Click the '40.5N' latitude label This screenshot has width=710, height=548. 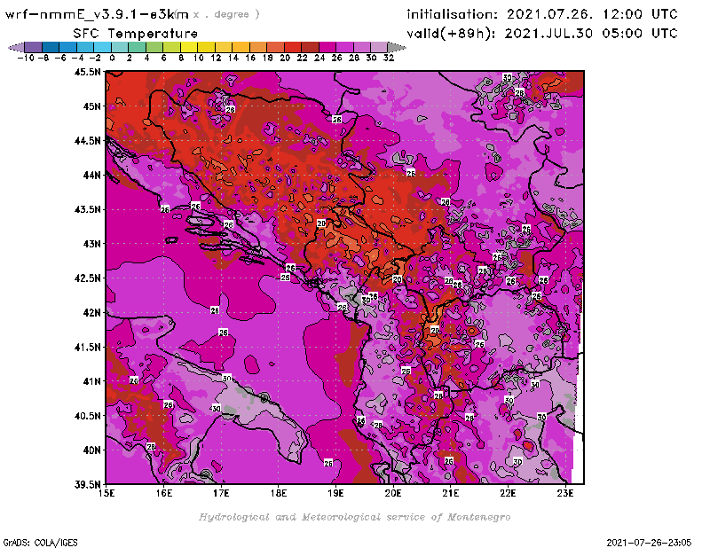87,416
